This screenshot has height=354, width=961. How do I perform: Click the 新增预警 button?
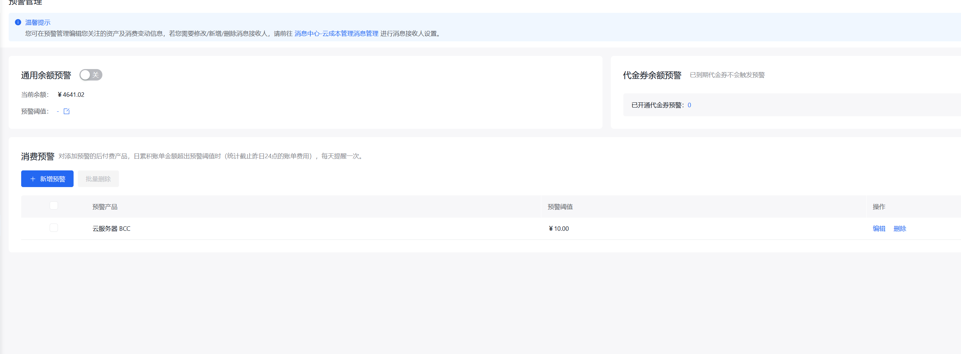click(48, 179)
